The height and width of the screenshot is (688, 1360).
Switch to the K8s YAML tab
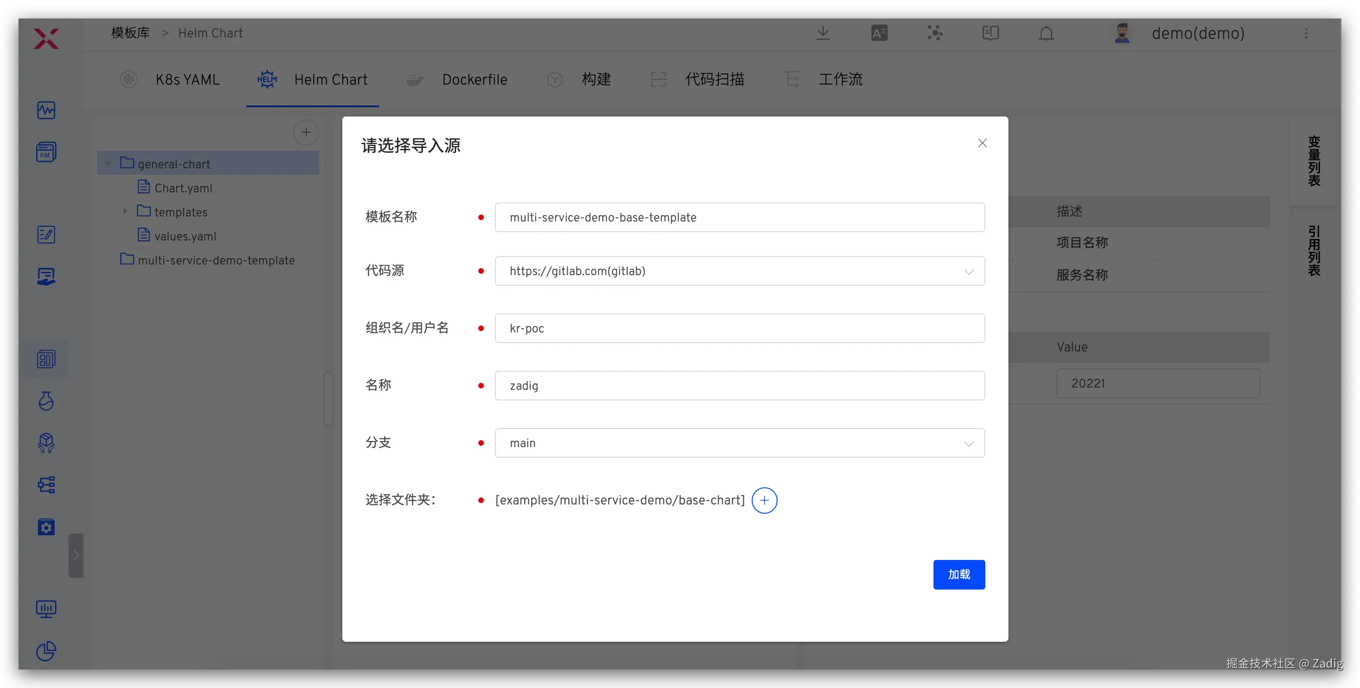pos(187,80)
